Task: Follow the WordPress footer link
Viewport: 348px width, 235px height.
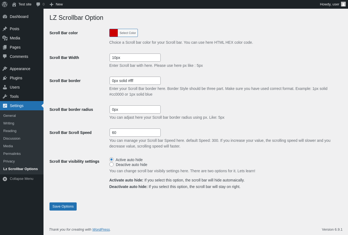Action: [101, 230]
